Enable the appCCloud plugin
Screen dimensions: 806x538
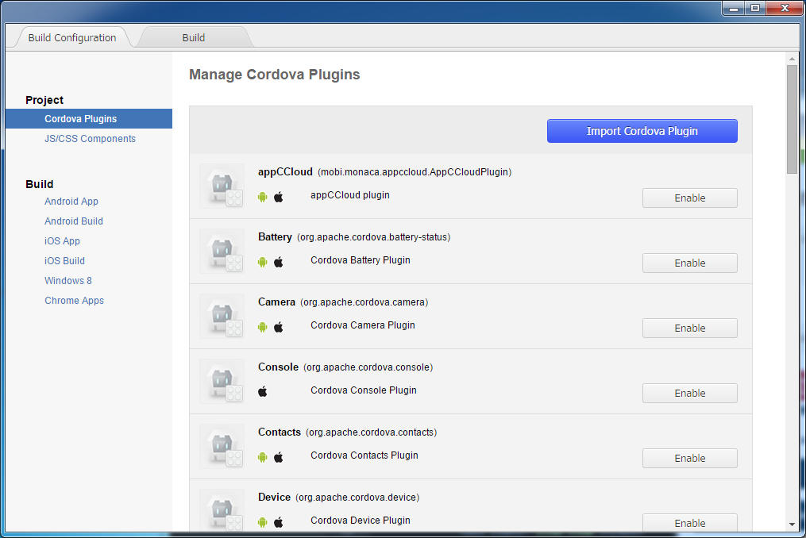[689, 198]
